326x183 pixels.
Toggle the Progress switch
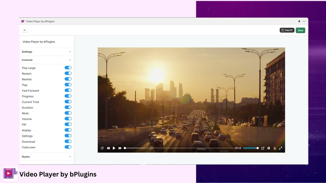point(68,96)
